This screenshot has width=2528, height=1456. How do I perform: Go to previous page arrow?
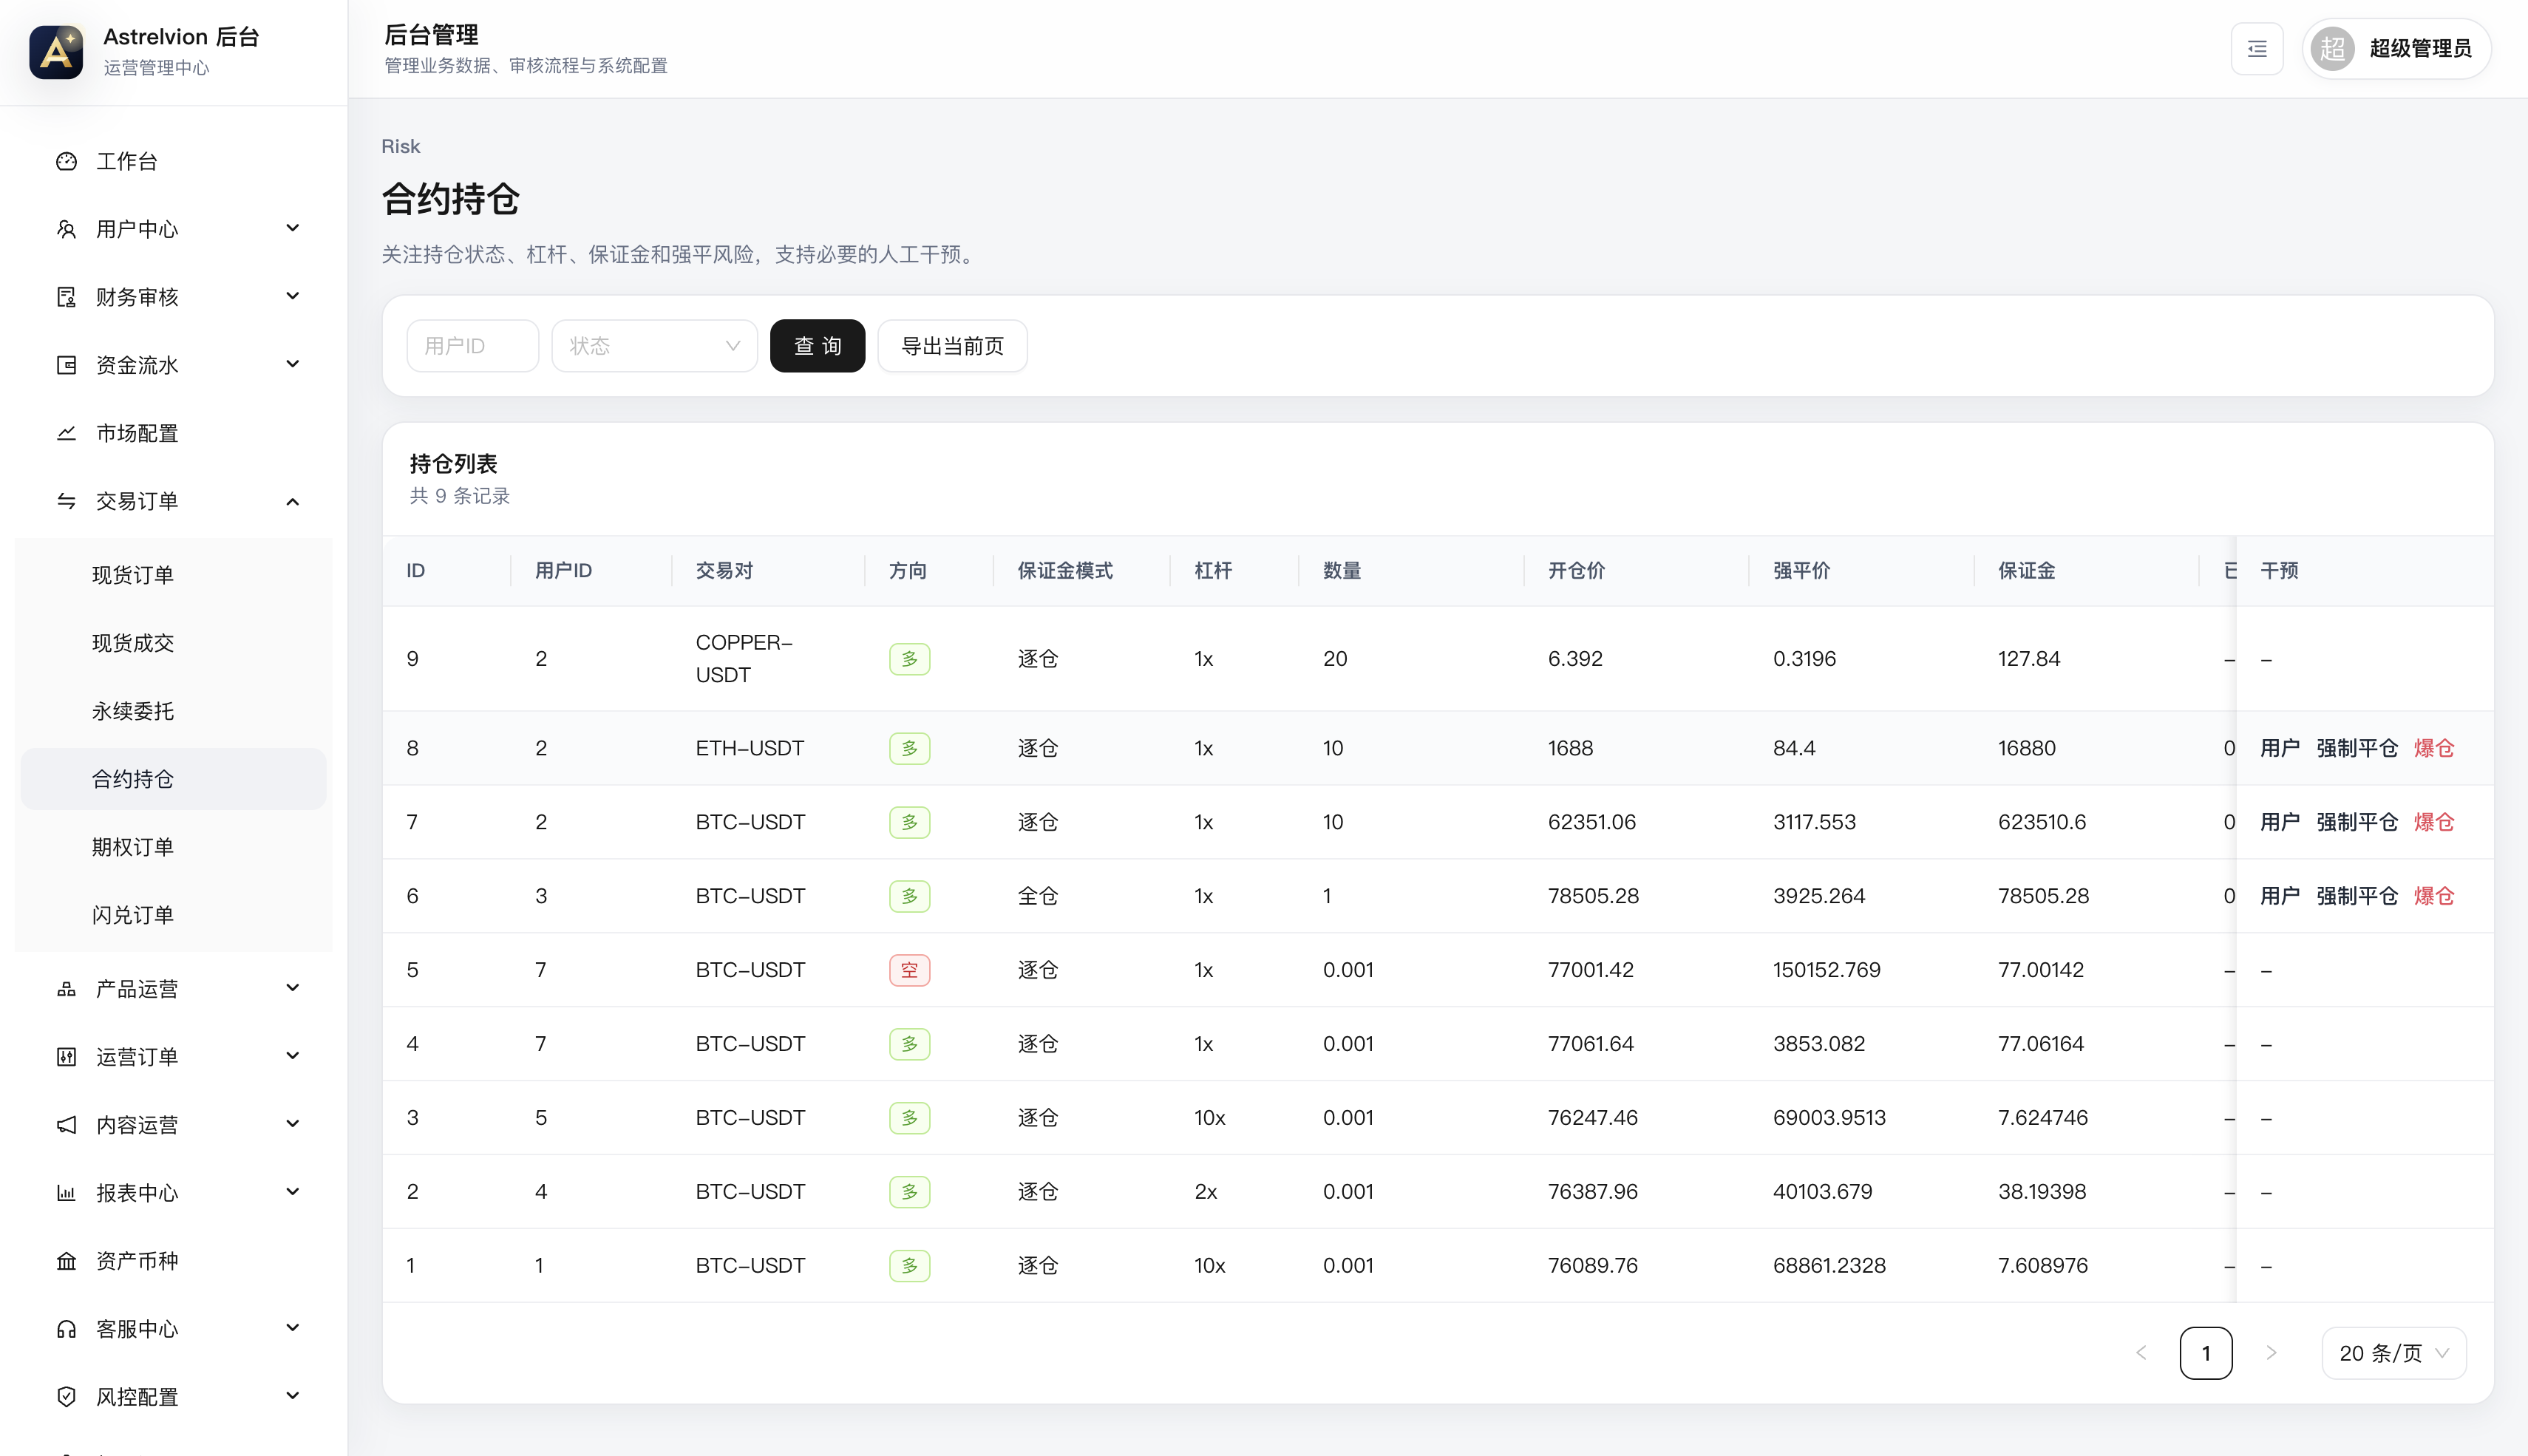tap(2141, 1353)
